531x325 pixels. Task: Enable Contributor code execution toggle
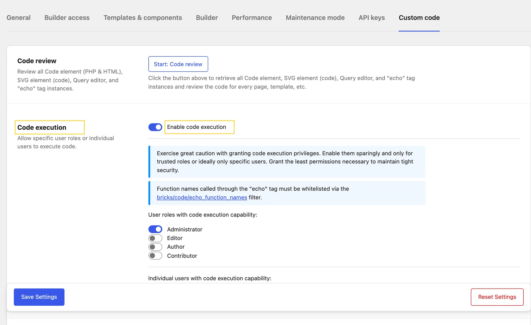(155, 256)
